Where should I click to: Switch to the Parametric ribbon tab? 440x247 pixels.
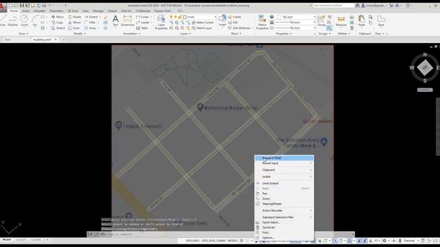pos(56,11)
